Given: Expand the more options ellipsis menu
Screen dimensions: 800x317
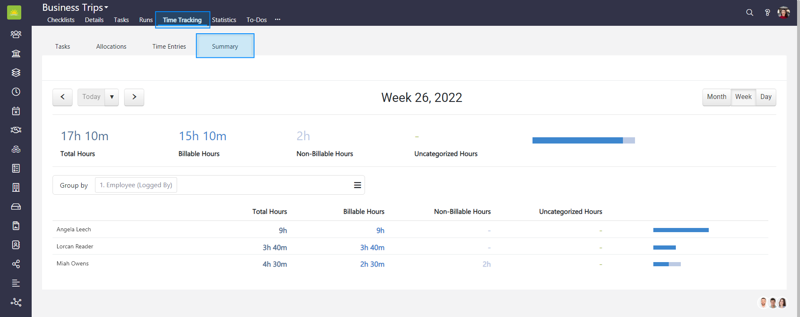Looking at the screenshot, I should pos(277,20).
